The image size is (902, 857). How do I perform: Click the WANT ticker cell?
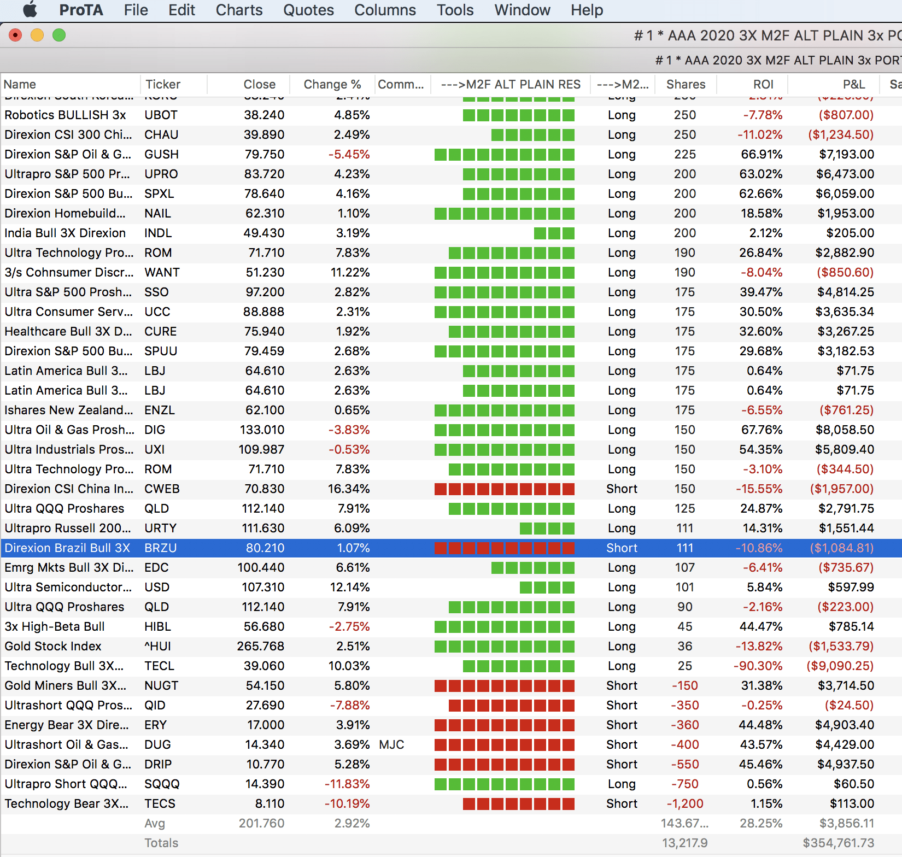coord(162,272)
